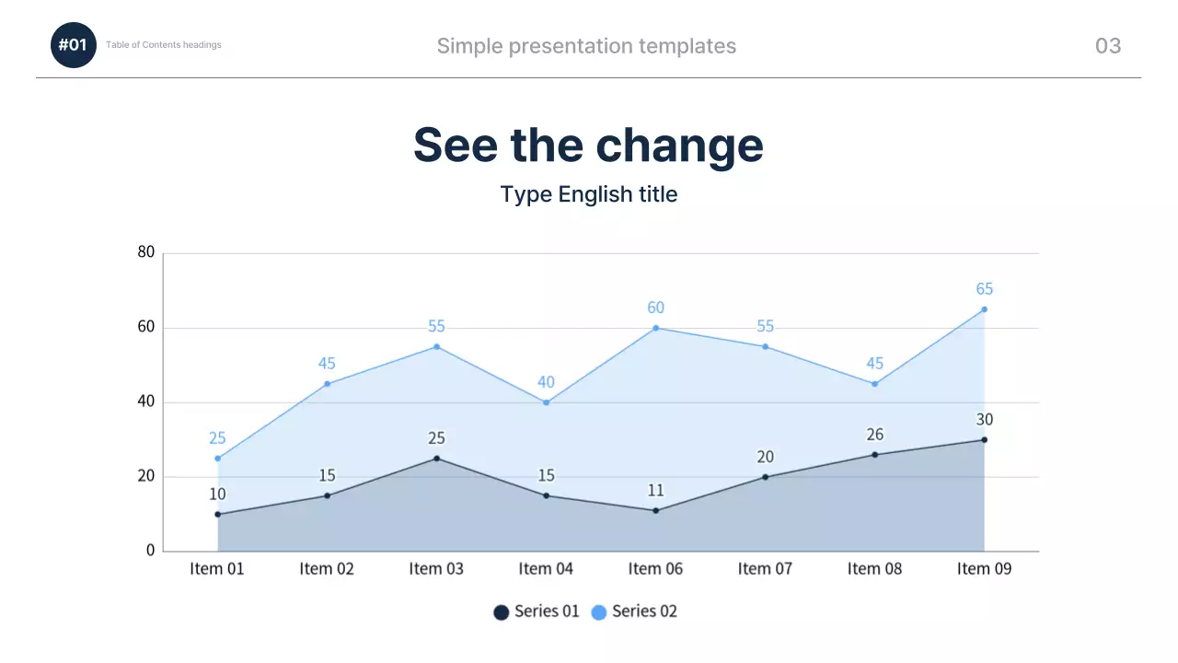1178x663 pixels.
Task: Click "Table of Contents headings" text
Action: (x=164, y=45)
